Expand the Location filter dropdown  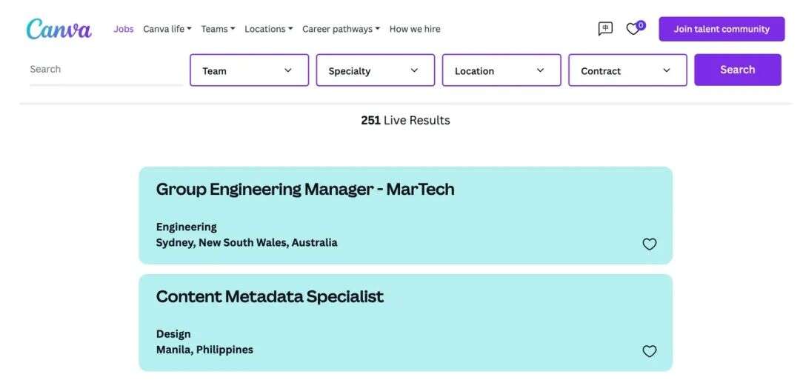click(x=501, y=70)
